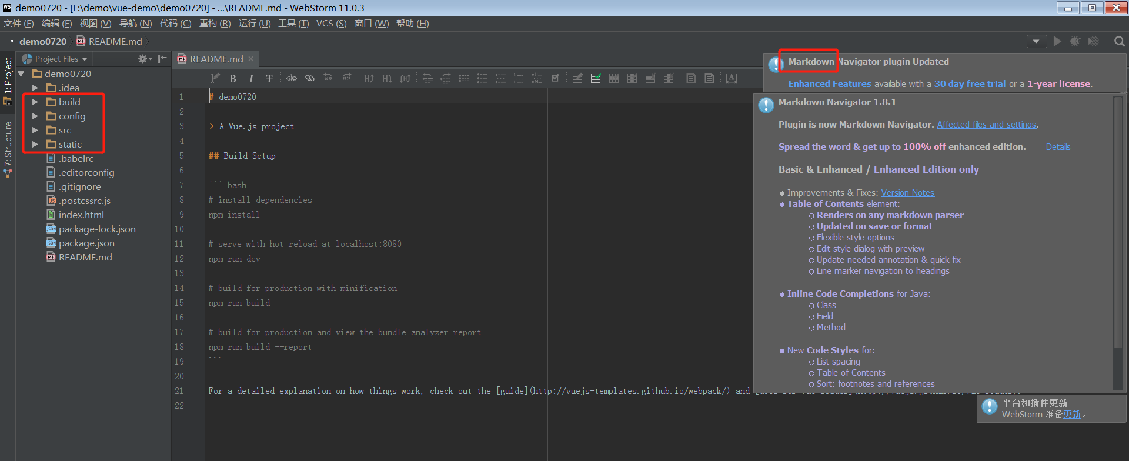Collapse the demo0720 root folder
This screenshot has width=1129, height=461.
pos(21,74)
